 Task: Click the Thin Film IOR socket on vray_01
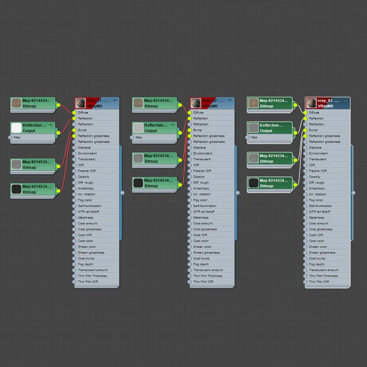point(74,282)
